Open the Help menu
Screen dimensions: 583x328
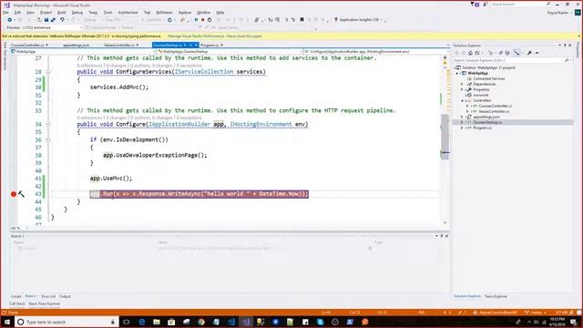[x=220, y=12]
